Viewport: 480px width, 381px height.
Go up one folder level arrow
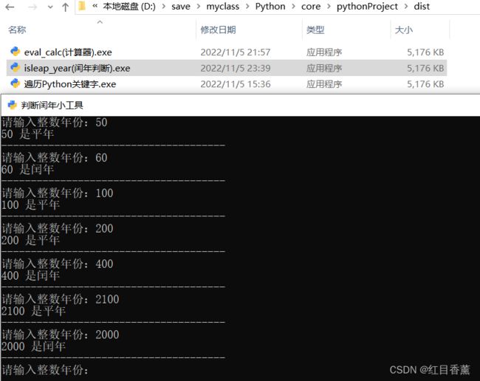[65, 7]
